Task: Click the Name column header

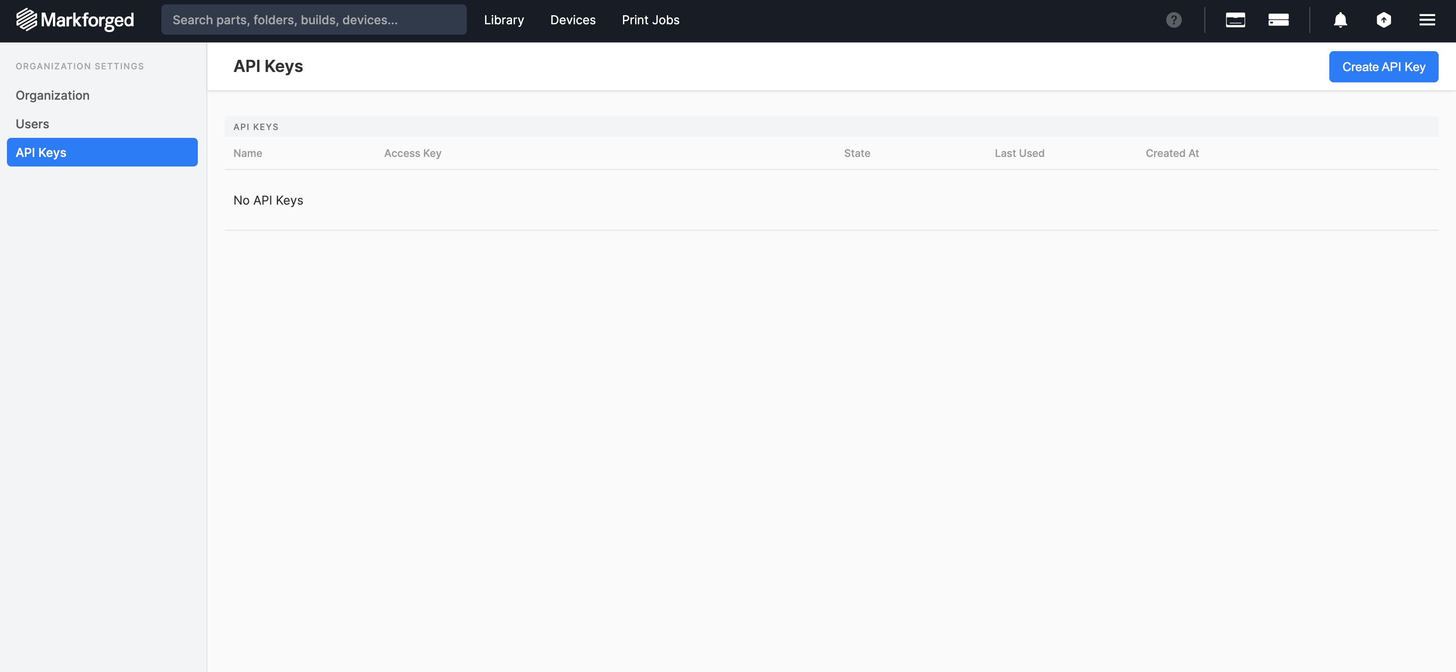Action: coord(248,153)
